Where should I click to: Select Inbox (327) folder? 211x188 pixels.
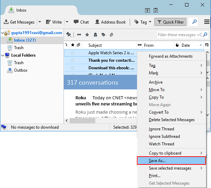point(25,40)
